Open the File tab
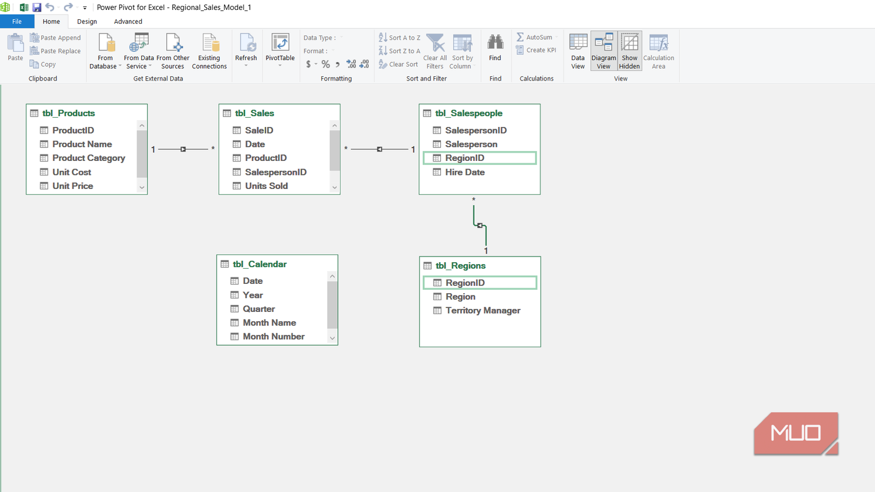This screenshot has height=492, width=875. 17,22
